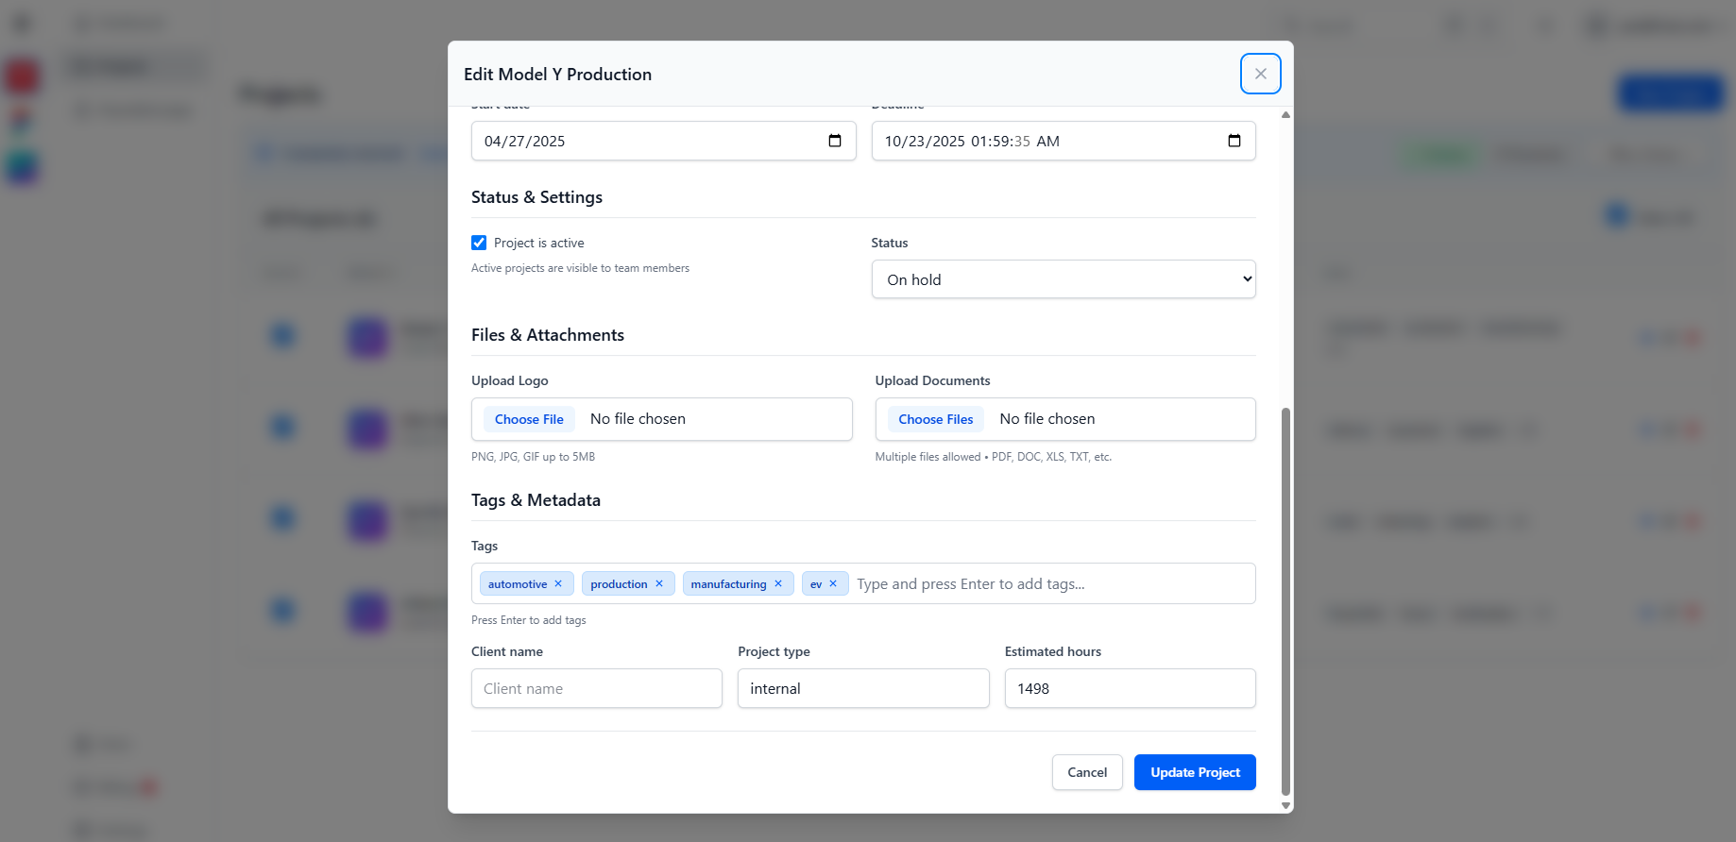Open the deadline calendar picker icon
The image size is (1736, 842).
[x=1234, y=141]
